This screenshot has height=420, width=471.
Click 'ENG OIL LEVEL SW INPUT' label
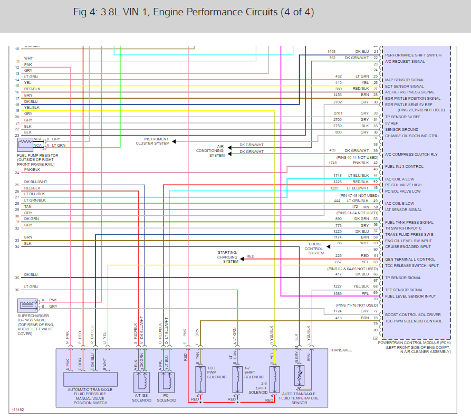pyautogui.click(x=409, y=241)
